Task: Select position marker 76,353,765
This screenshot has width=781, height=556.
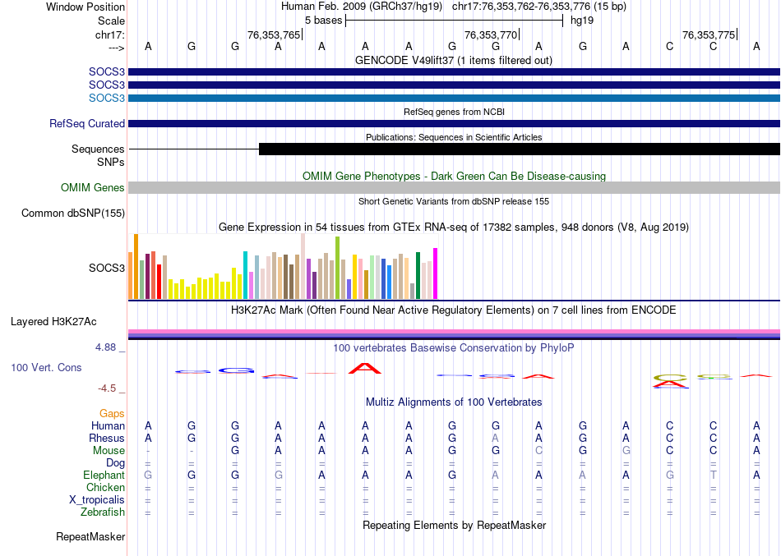Action: coord(274,34)
